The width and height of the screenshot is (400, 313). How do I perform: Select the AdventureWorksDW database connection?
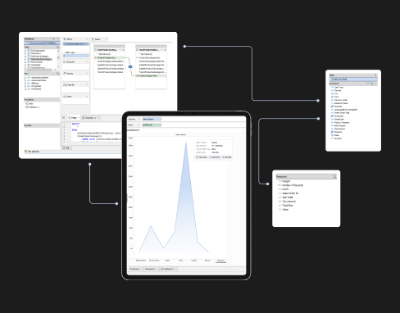click(x=42, y=43)
